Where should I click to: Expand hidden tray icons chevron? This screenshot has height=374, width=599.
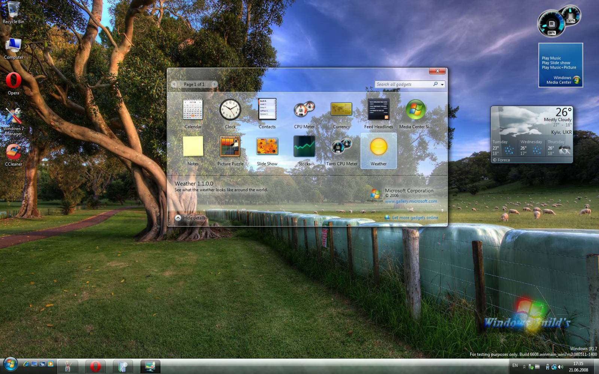coord(524,367)
